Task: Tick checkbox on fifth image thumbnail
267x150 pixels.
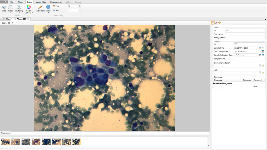Action: [43, 139]
